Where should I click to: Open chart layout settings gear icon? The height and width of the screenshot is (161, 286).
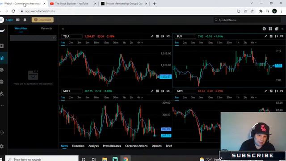point(264,29)
